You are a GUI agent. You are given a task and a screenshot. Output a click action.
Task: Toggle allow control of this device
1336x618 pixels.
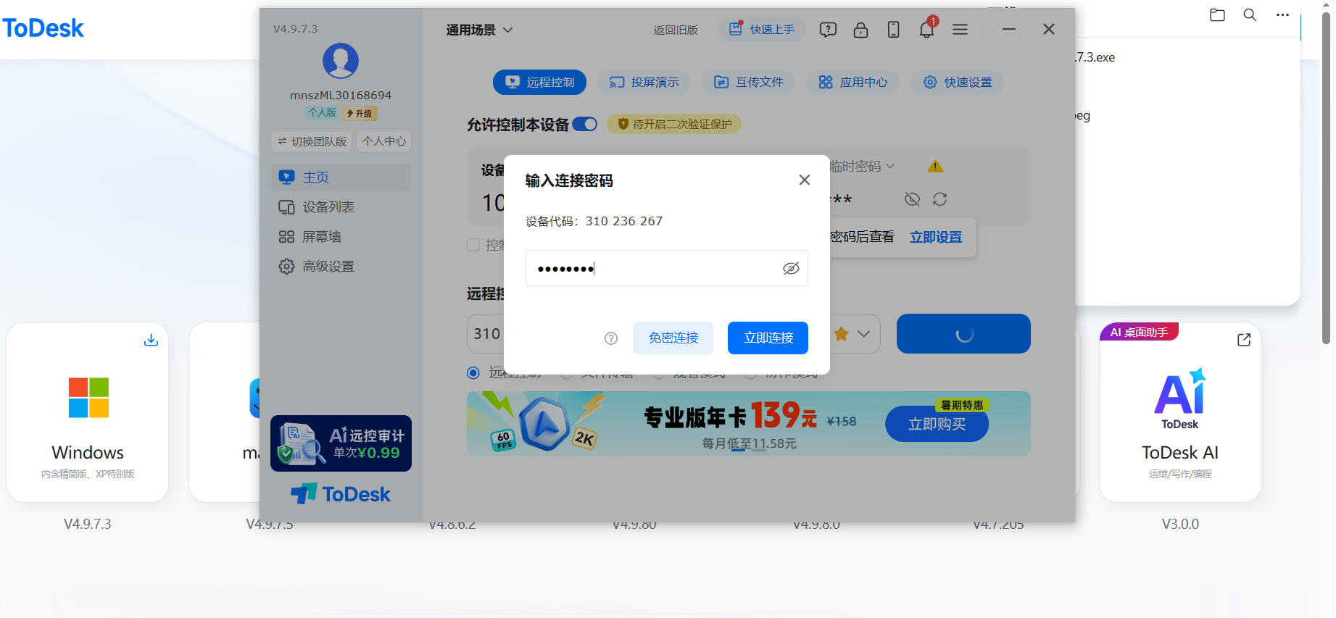pyautogui.click(x=584, y=125)
